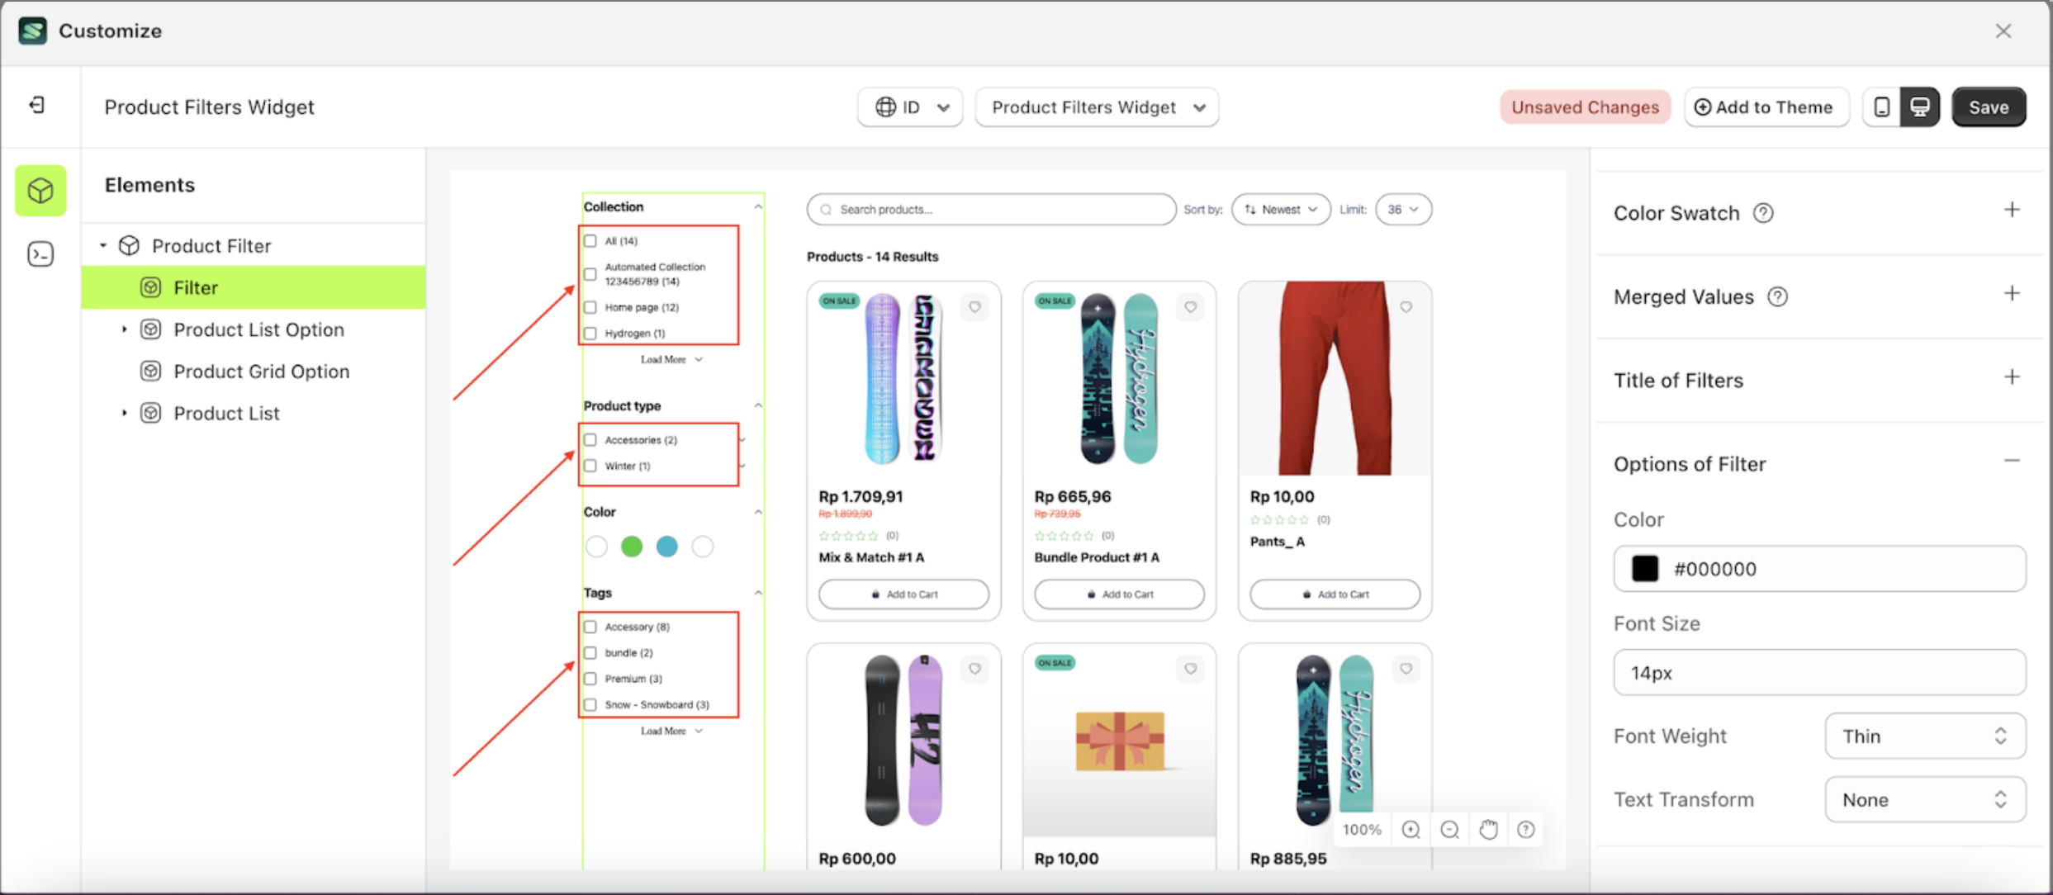This screenshot has height=895, width=2053.
Task: Select Product Grid Option tree item
Action: (261, 372)
